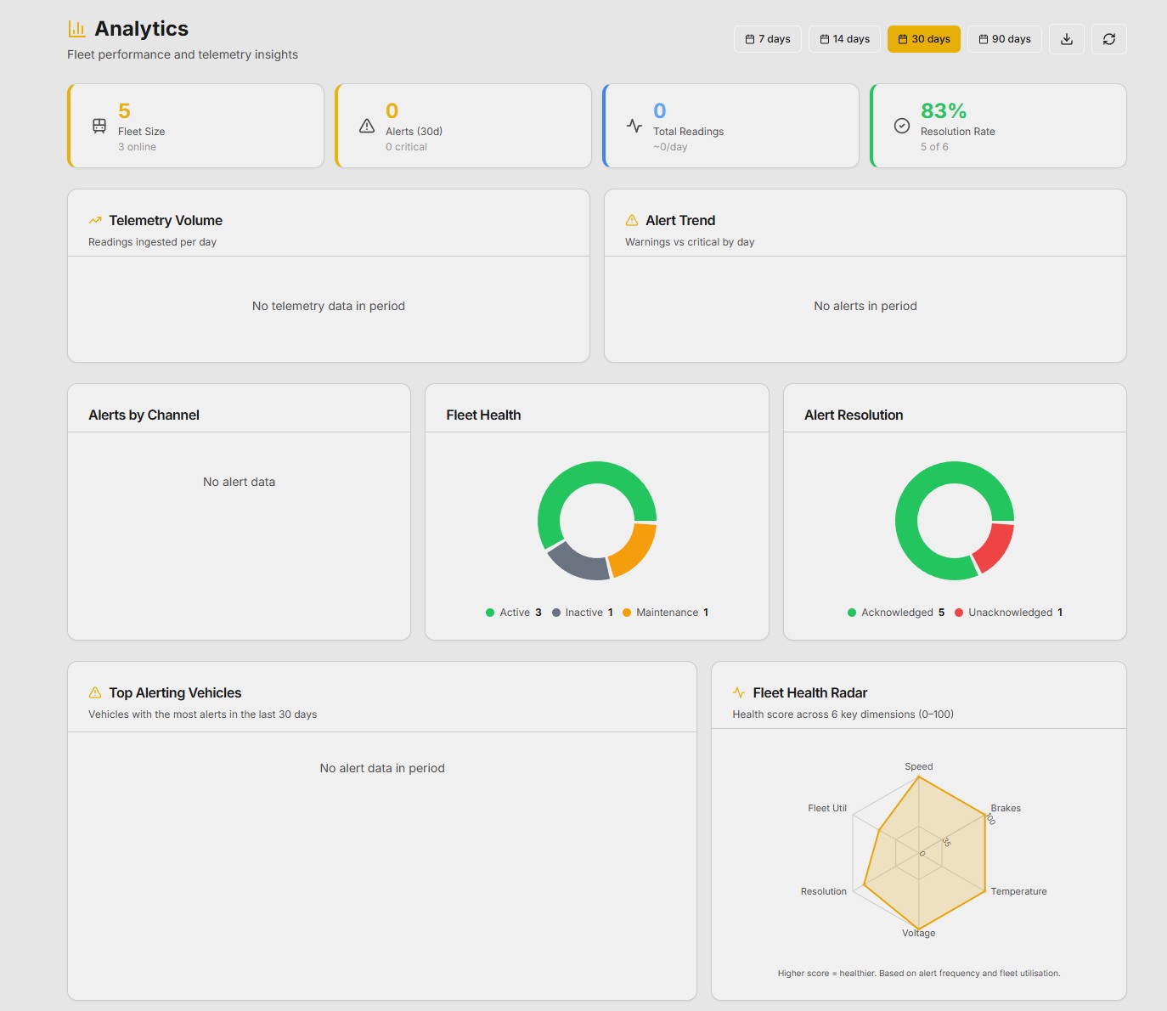Click the warning icon beside Alert Trend
The width and height of the screenshot is (1167, 1011).
pyautogui.click(x=632, y=220)
